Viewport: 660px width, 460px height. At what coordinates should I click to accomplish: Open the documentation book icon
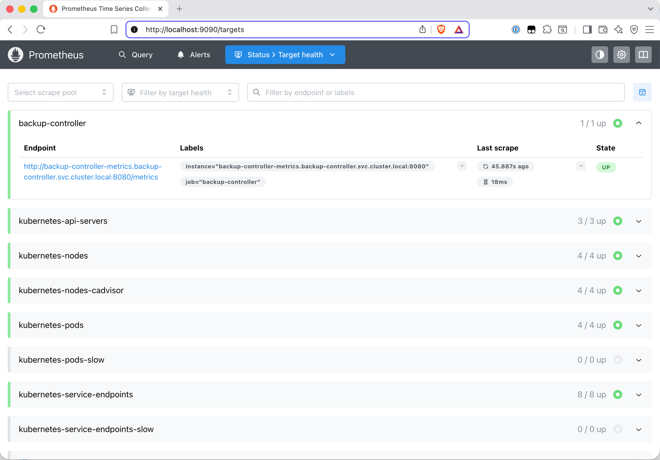click(643, 55)
